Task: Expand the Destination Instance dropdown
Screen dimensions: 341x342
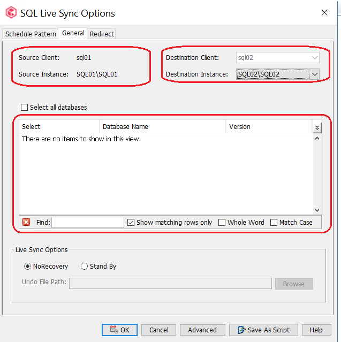Action: tap(315, 74)
